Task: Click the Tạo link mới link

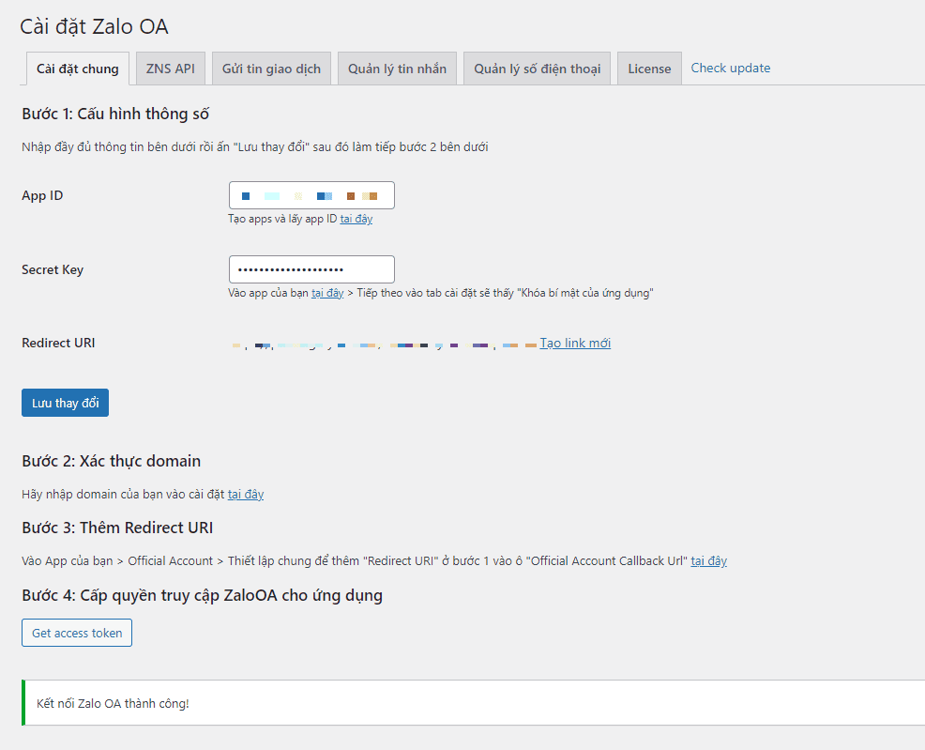Action: 575,343
